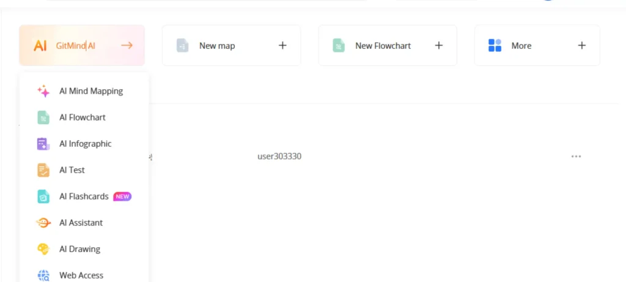Create a New map
The image size is (626, 282).
[x=231, y=45]
